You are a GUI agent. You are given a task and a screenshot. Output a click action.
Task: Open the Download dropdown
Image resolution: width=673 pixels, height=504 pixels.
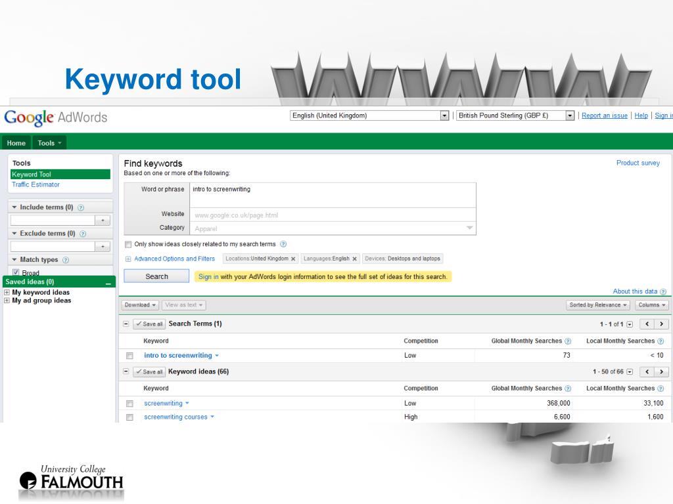point(140,305)
